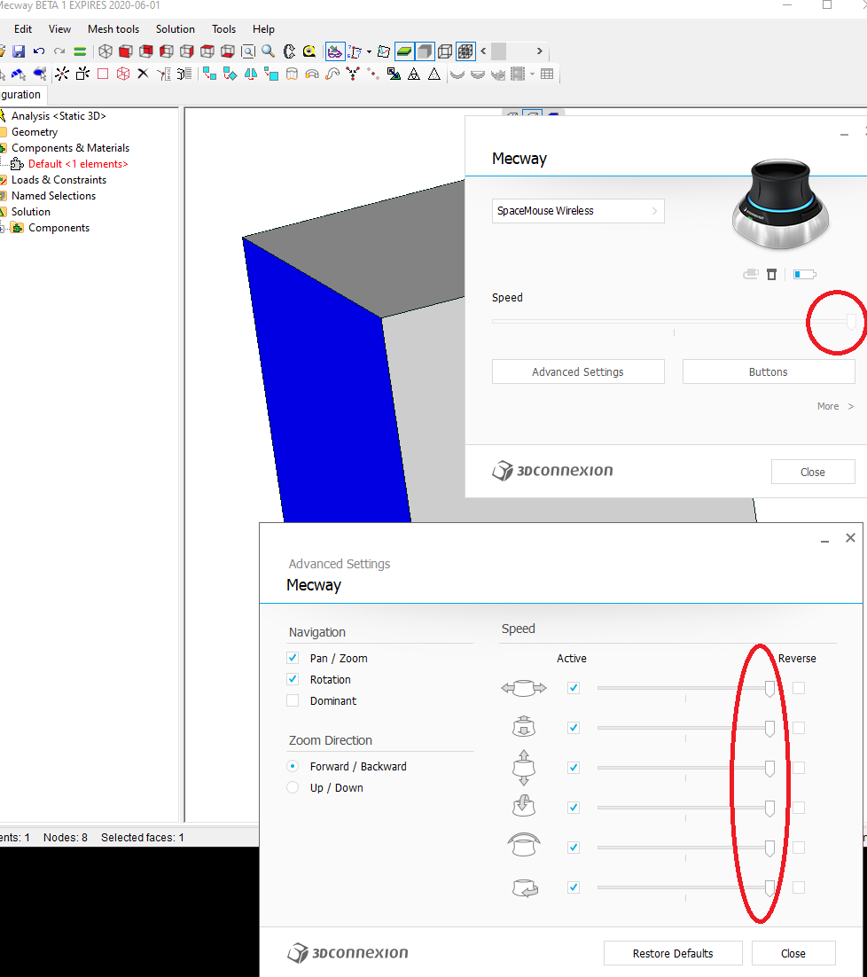Image resolution: width=867 pixels, height=977 pixels.
Task: Click the Advanced Settings button
Action: (578, 372)
